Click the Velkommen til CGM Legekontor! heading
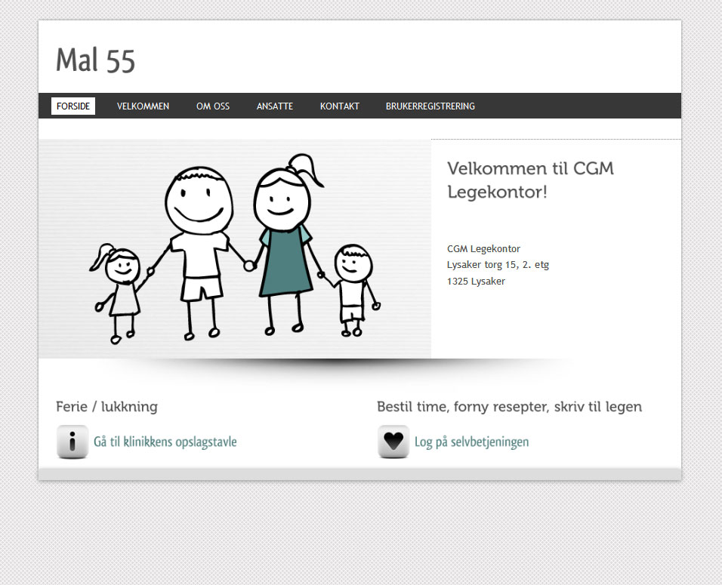This screenshot has width=722, height=585. (530, 180)
